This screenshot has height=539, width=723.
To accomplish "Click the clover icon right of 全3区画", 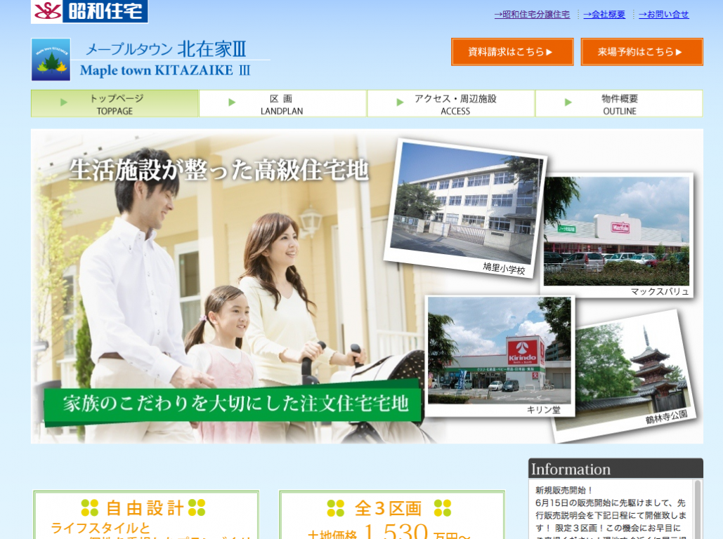I will [442, 507].
